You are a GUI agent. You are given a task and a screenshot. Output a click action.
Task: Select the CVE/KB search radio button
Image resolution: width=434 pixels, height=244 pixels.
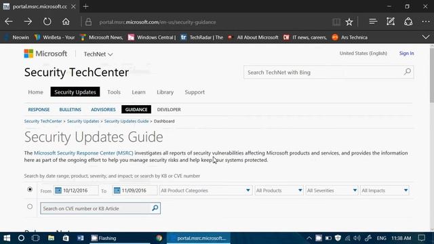30,207
